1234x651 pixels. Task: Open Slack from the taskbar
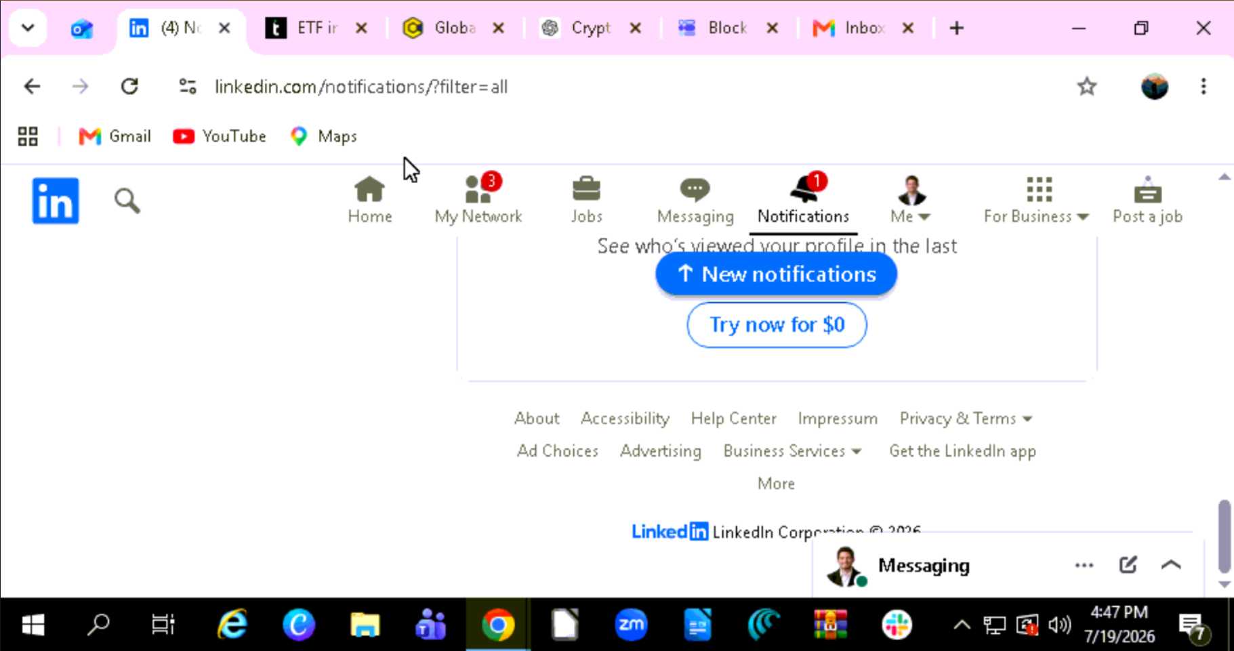tap(897, 625)
